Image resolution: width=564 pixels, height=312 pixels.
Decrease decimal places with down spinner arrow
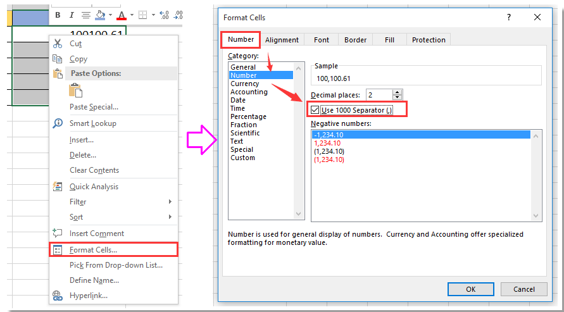pyautogui.click(x=398, y=97)
